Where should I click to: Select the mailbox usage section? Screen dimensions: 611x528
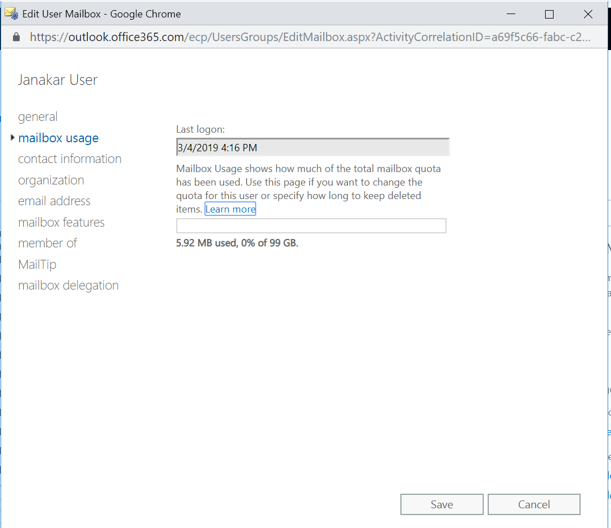click(x=59, y=138)
